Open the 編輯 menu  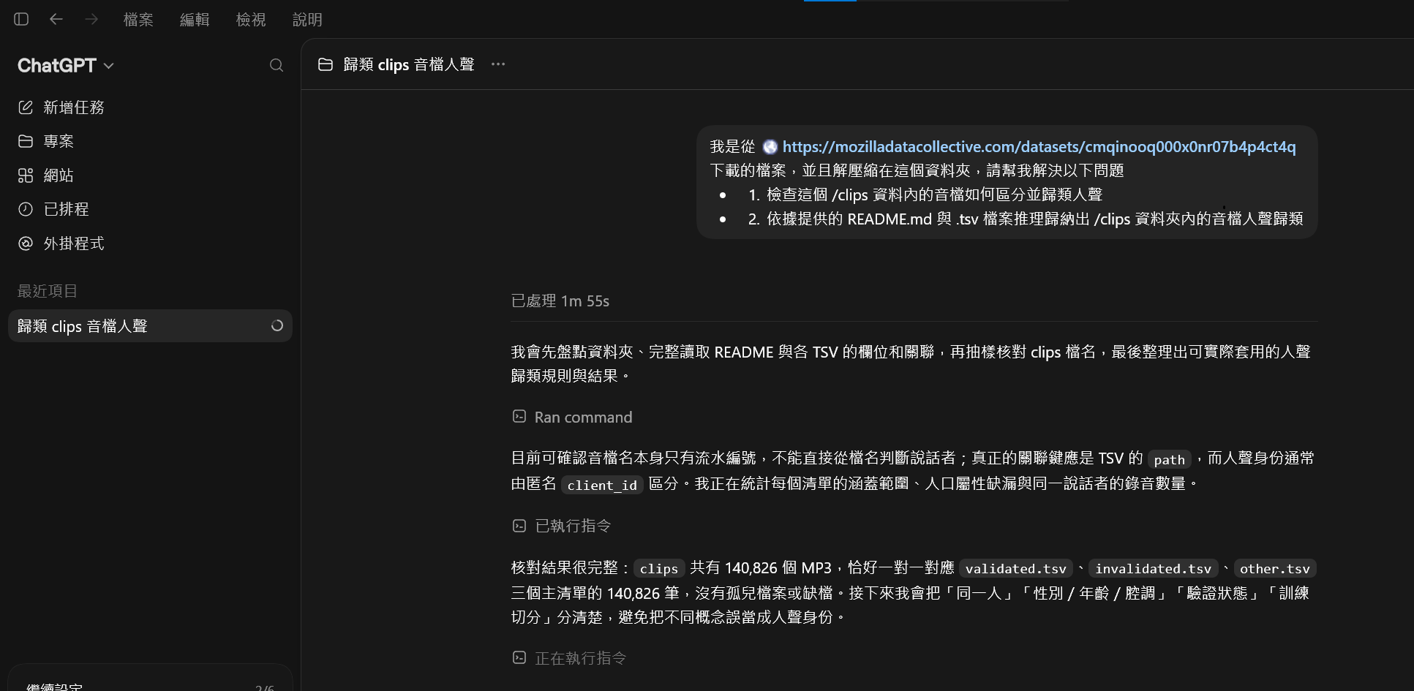(x=195, y=20)
